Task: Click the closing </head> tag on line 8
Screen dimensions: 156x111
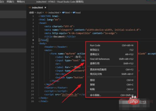Action: click(43, 40)
